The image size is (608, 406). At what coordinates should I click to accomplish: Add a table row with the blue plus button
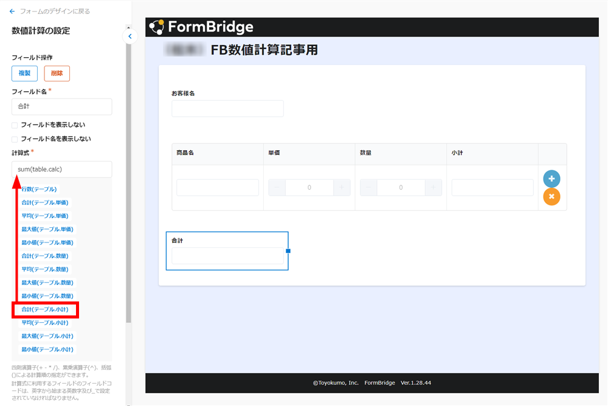(x=551, y=179)
